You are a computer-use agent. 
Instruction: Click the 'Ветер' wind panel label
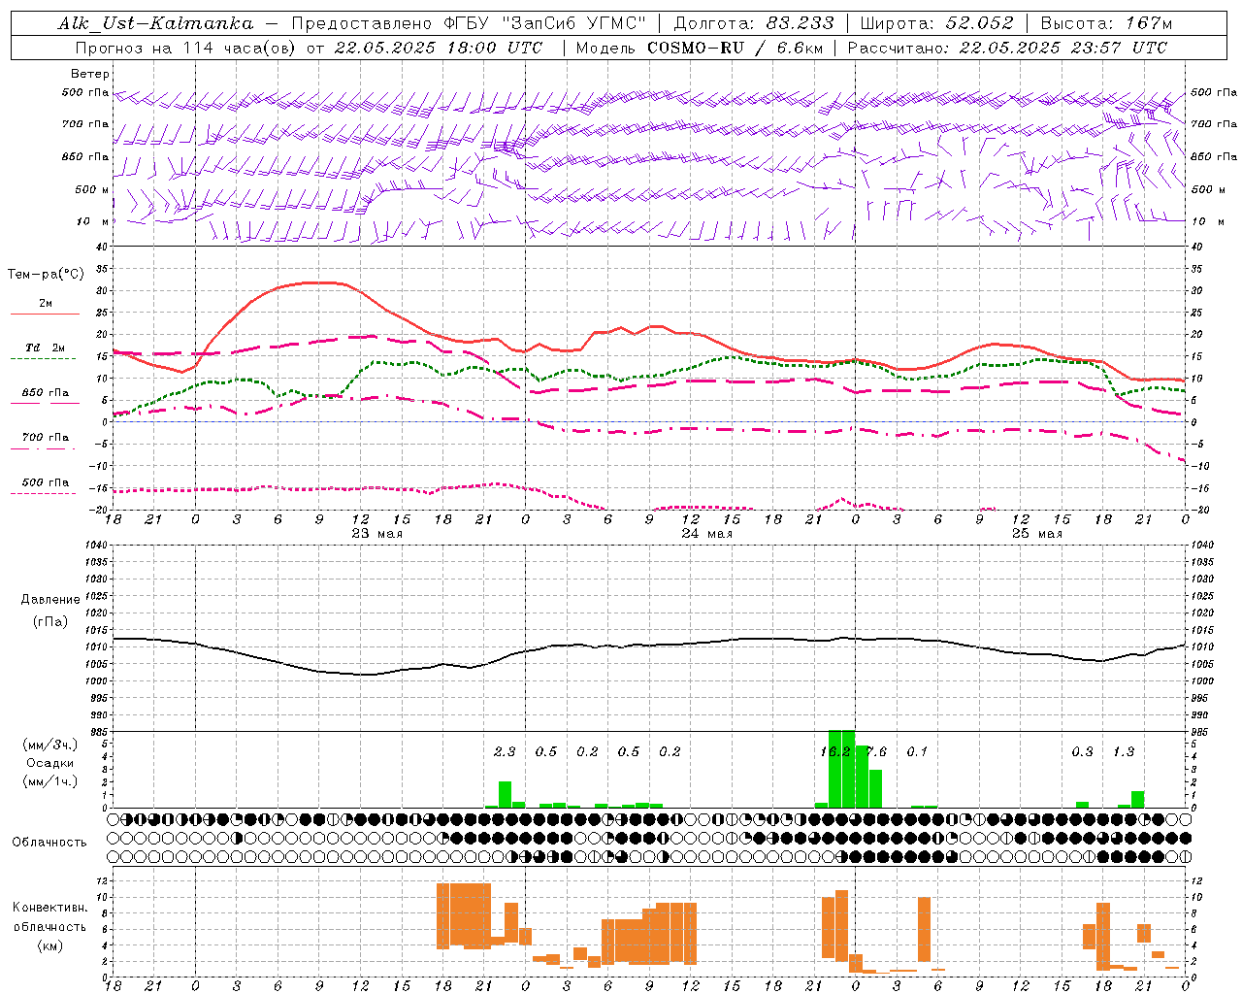click(90, 74)
